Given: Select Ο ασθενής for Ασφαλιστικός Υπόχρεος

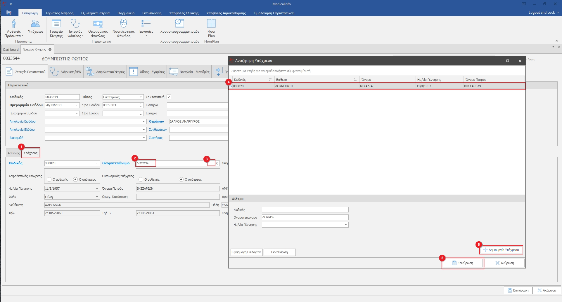Looking at the screenshot, I should point(49,179).
